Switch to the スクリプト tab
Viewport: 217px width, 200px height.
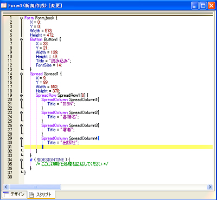click(x=41, y=195)
